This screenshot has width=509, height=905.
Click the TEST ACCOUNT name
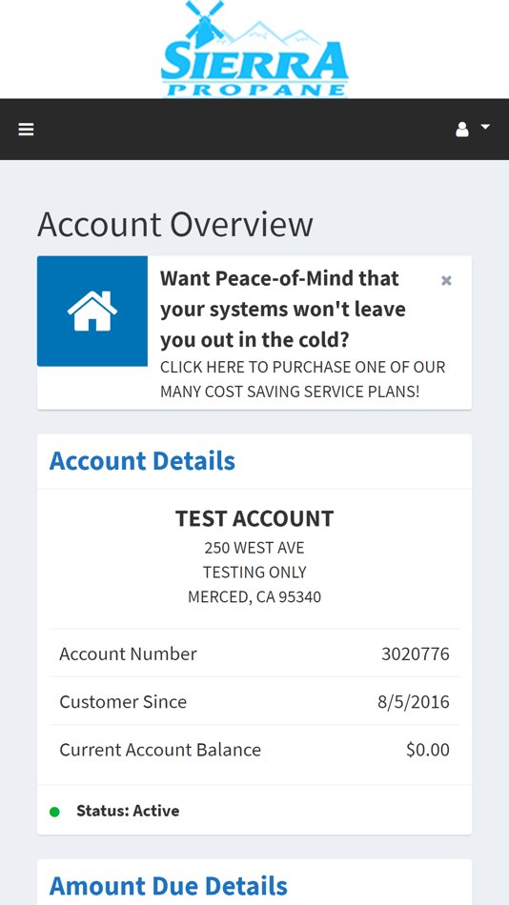[x=254, y=518]
